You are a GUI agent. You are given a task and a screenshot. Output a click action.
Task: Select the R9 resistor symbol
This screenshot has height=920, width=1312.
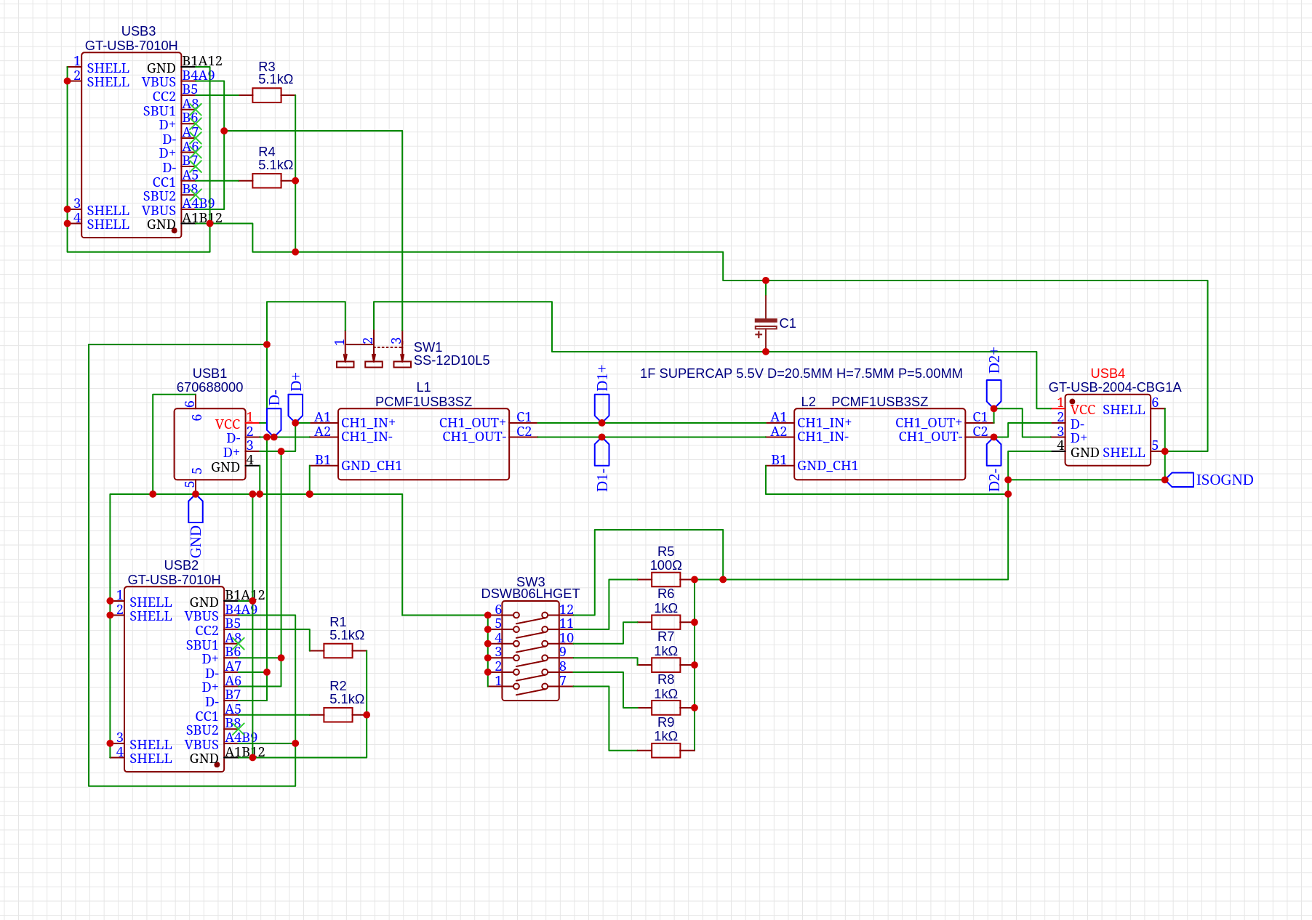click(x=665, y=751)
